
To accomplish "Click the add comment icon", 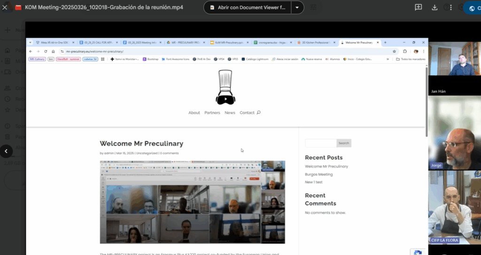I will point(418,8).
